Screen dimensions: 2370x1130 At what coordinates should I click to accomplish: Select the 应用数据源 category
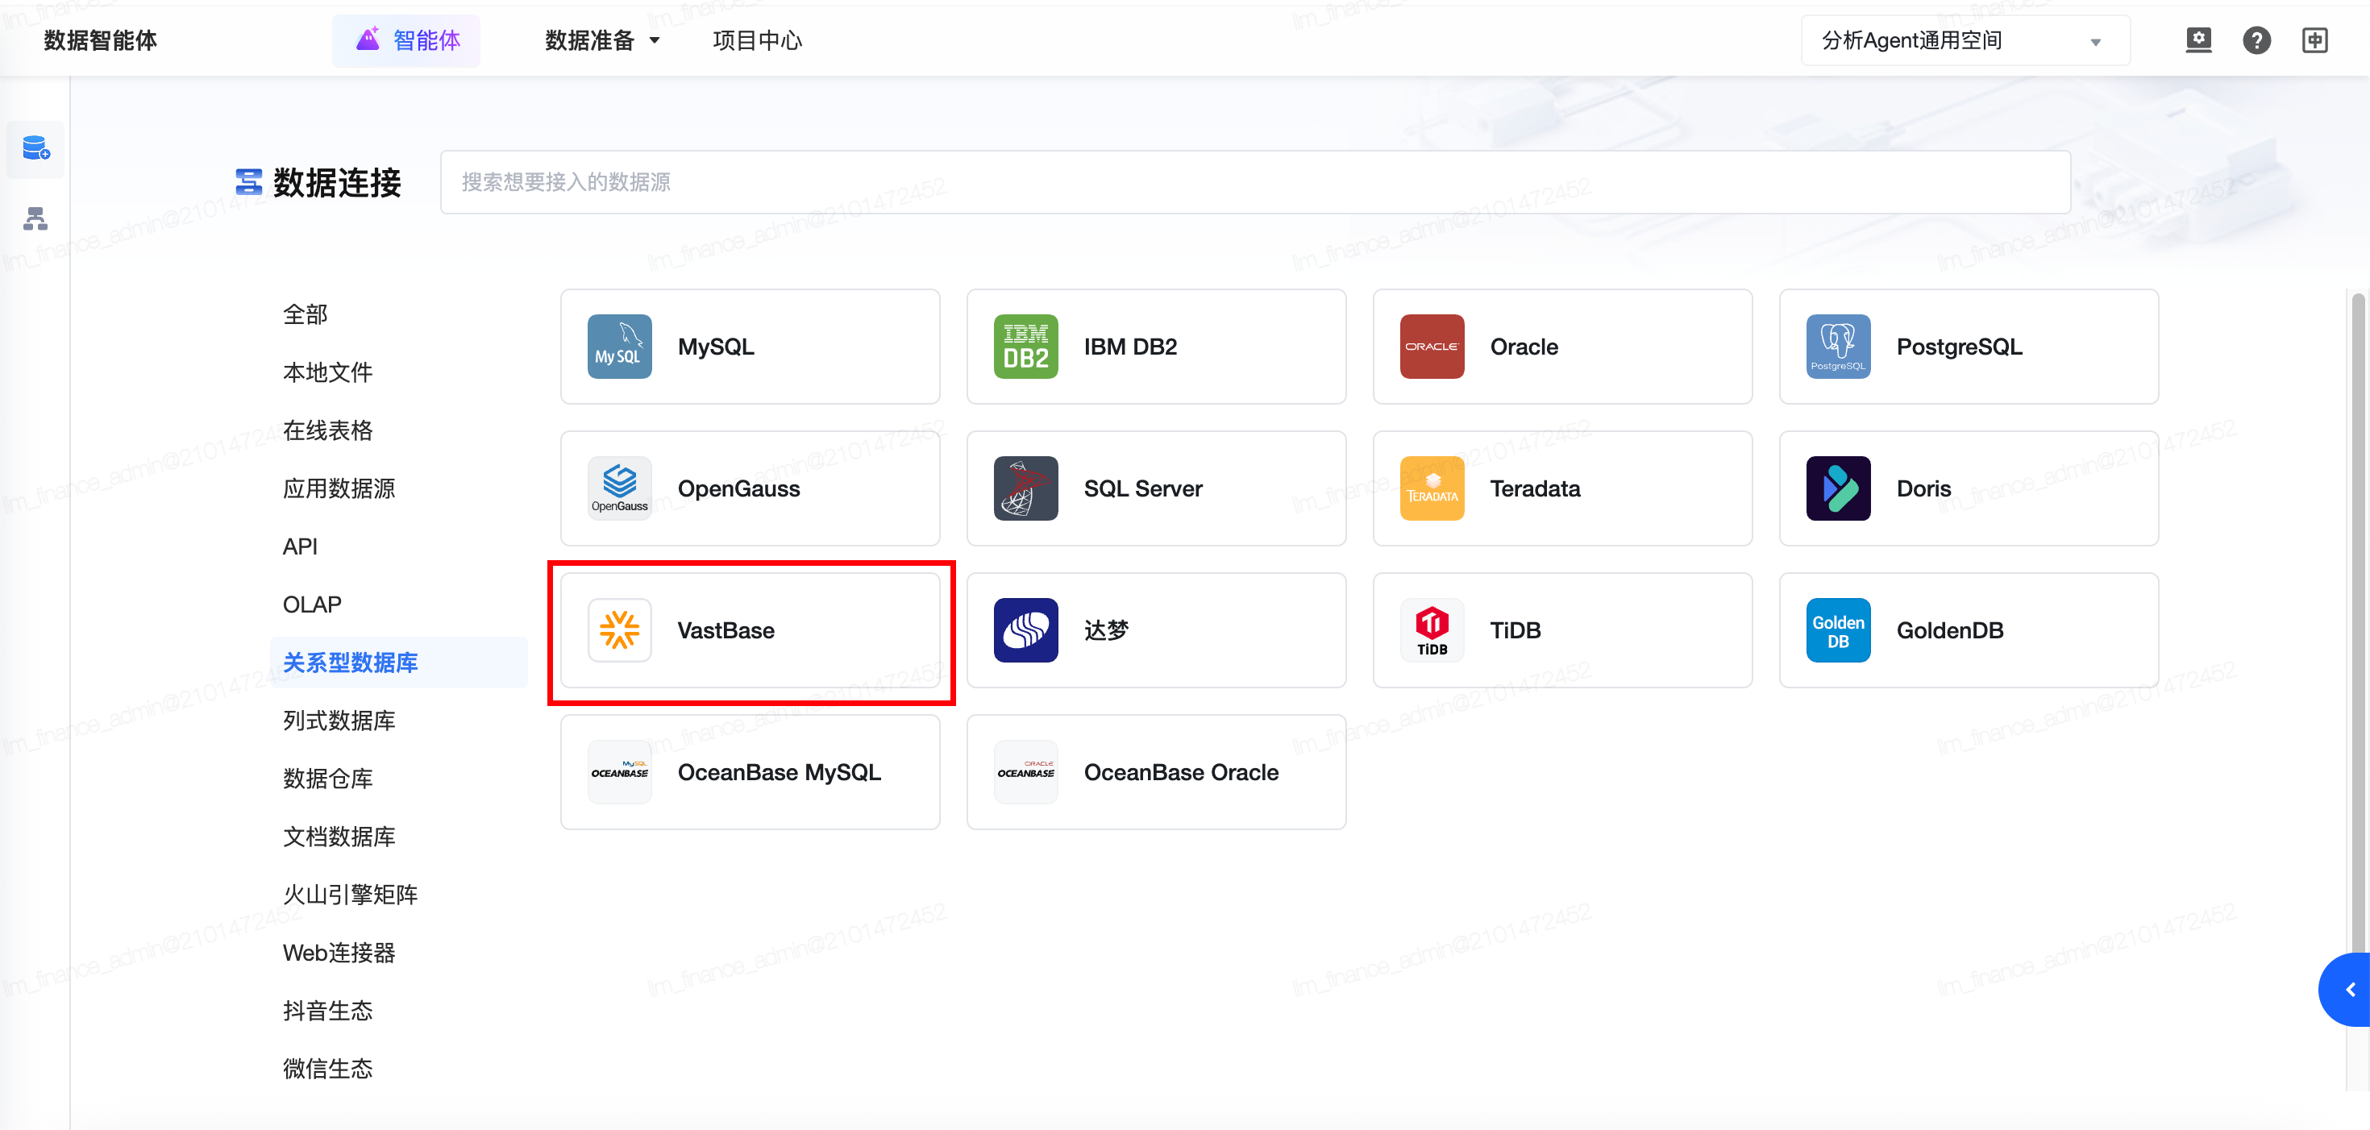pyautogui.click(x=339, y=488)
